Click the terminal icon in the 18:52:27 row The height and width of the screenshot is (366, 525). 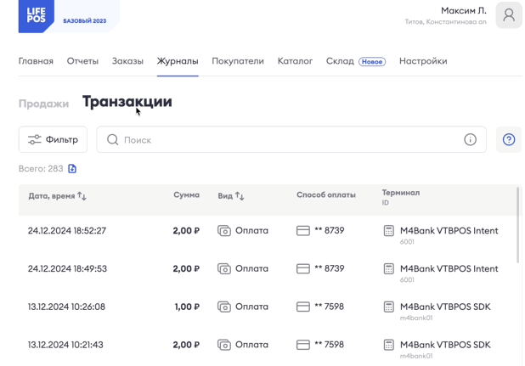tap(389, 230)
